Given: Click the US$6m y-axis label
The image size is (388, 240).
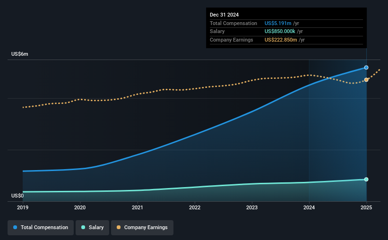Looking at the screenshot, I should pyautogui.click(x=20, y=54).
